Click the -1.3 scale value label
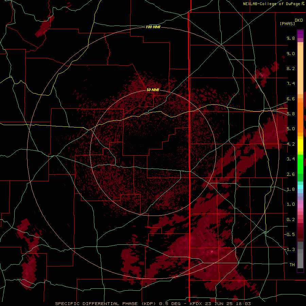Viewport: 306px width, 306px height. tap(289, 250)
